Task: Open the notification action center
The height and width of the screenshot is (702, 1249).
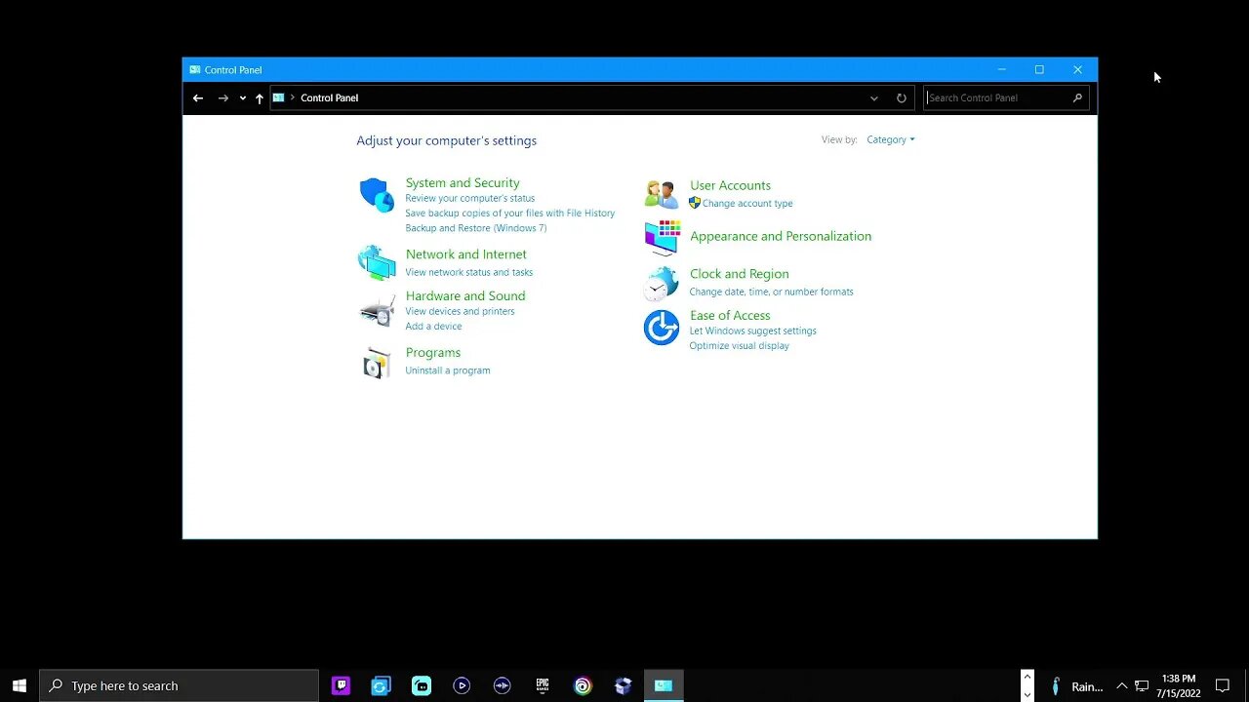Action: point(1223,685)
